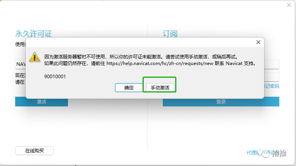The height and width of the screenshot is (166, 296).
Task: Click the 手动激活 manual activation button
Action: point(160,87)
